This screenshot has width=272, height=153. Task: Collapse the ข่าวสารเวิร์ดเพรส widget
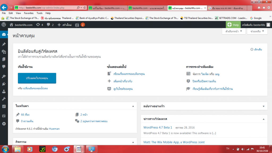(x=263, y=119)
